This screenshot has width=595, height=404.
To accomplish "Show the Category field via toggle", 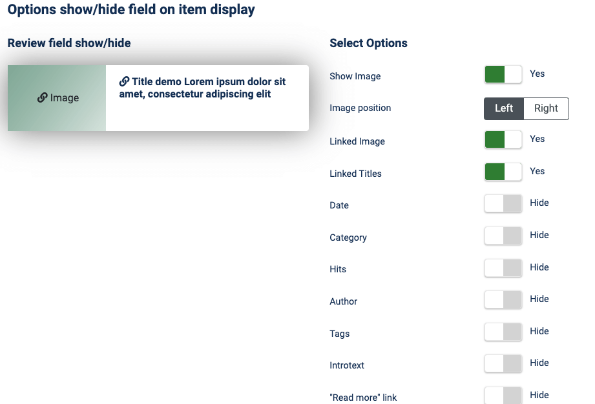I will (503, 236).
